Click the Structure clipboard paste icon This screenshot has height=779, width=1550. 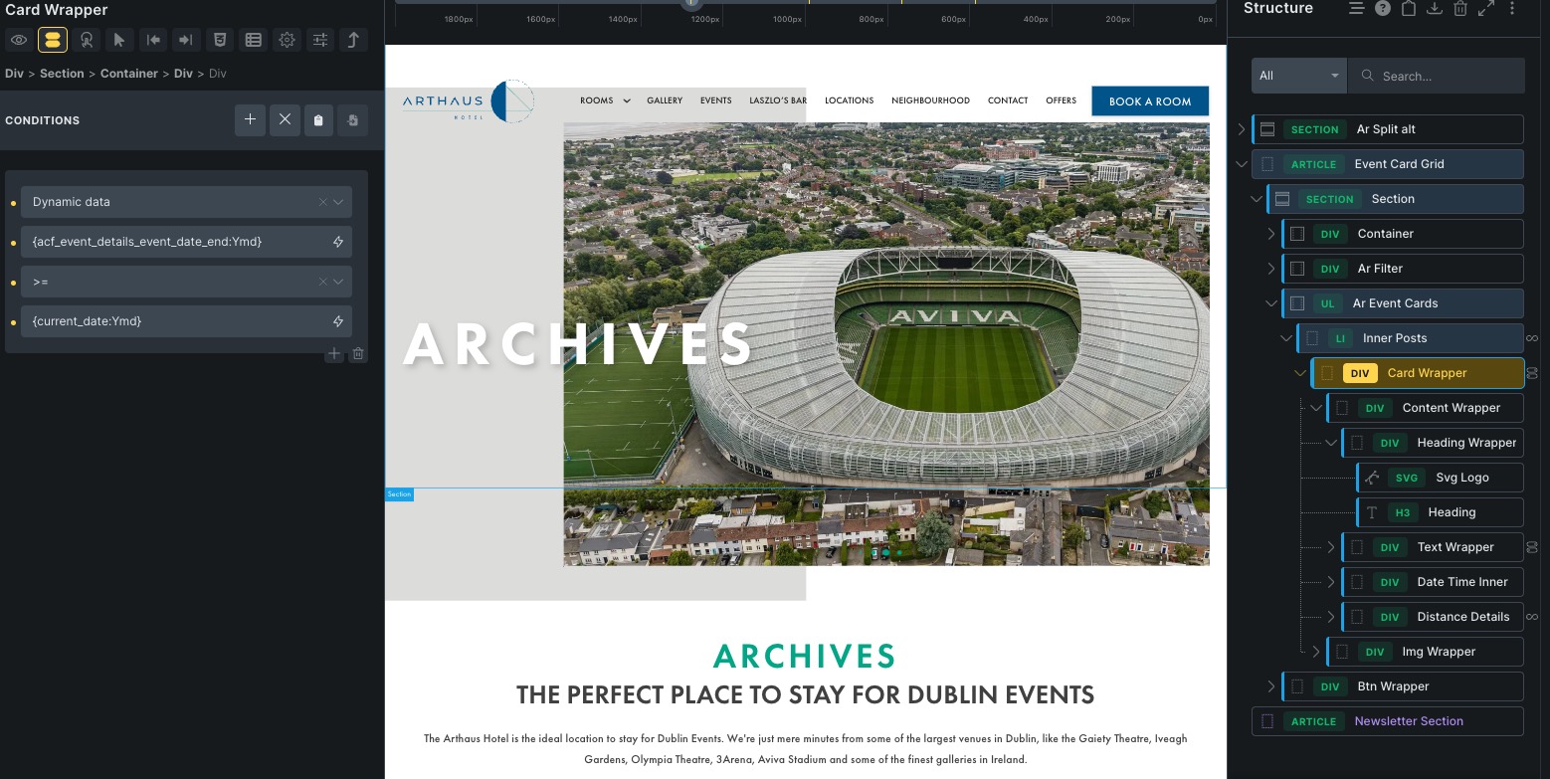(x=1409, y=8)
